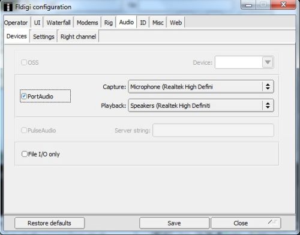Click the Fldigi app icon in title bar

(8, 7)
